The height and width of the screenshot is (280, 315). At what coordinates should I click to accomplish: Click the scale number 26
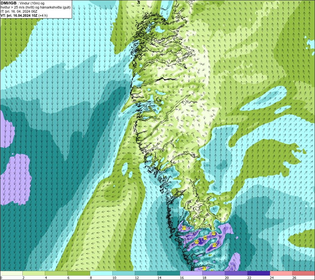[294, 278]
